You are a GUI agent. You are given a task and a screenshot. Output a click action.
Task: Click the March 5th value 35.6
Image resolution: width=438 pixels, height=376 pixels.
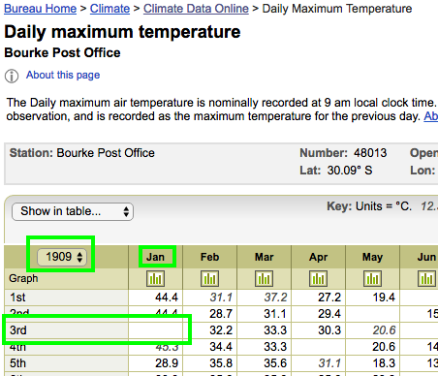275,363
